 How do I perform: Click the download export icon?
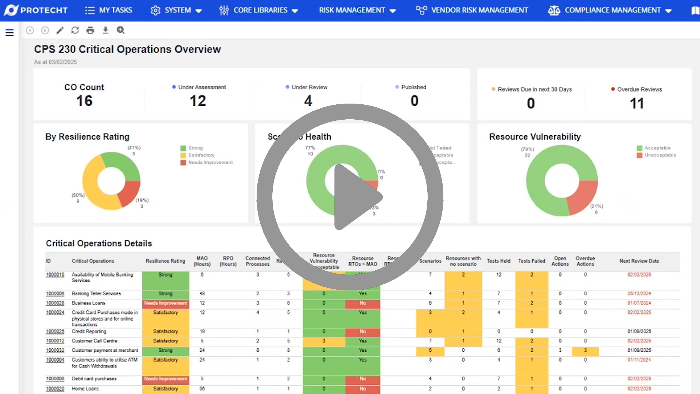pos(105,30)
